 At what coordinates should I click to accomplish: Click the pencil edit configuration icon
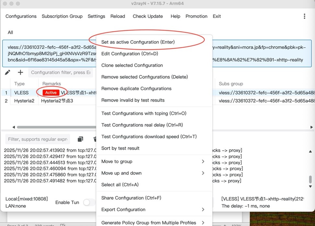[x=7, y=72]
